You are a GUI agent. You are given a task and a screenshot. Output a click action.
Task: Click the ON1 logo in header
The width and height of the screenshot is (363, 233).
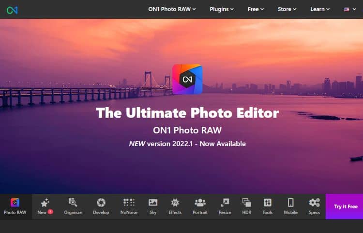pyautogui.click(x=12, y=10)
